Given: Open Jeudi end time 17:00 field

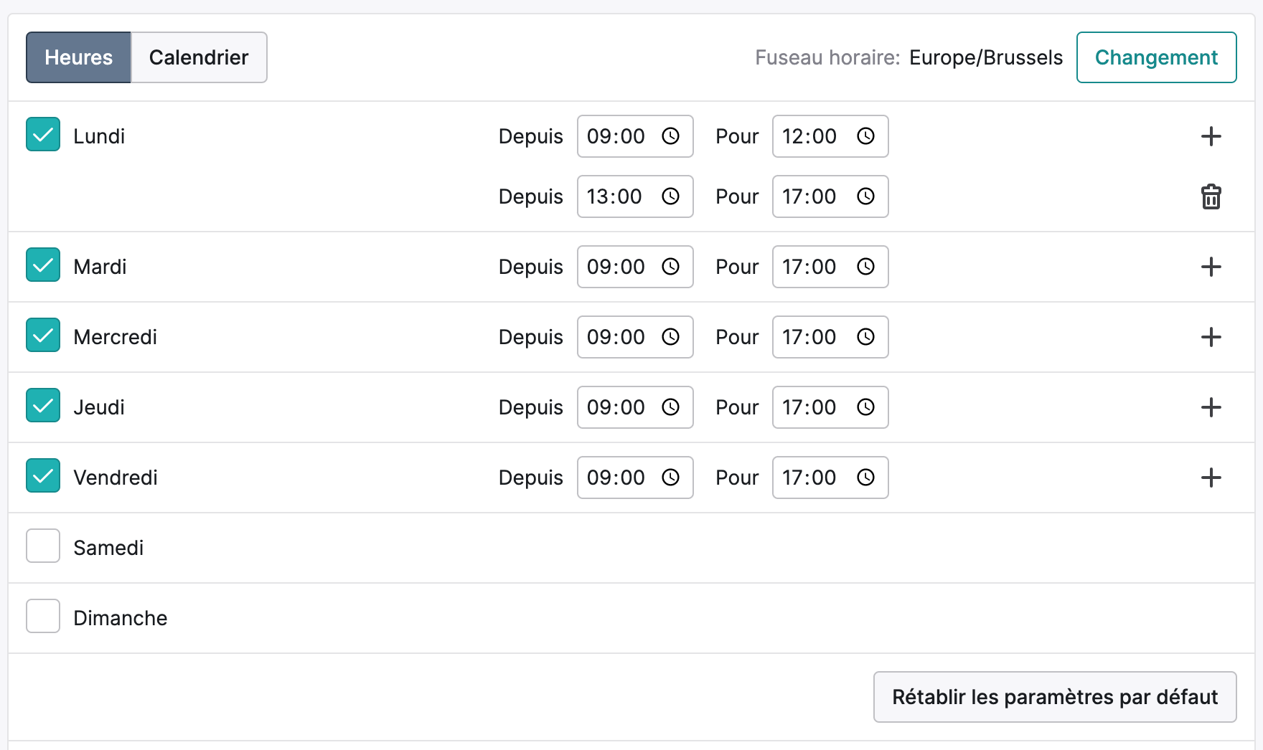Looking at the screenshot, I should 830,407.
